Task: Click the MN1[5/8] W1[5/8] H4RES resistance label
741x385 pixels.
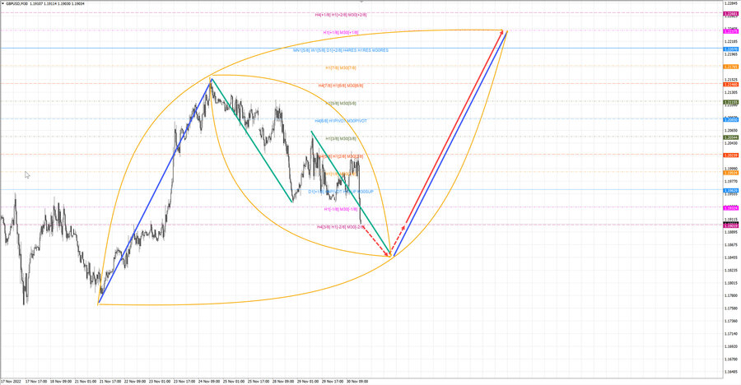Action: [341, 50]
